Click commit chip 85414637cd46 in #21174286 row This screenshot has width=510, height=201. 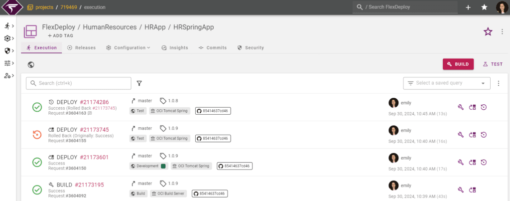(x=213, y=111)
